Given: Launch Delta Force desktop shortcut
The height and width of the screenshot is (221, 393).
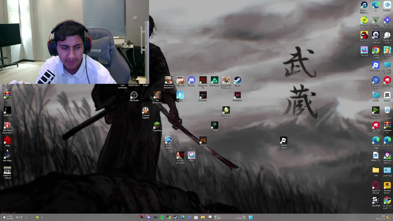Looking at the screenshot, I should tap(214, 81).
